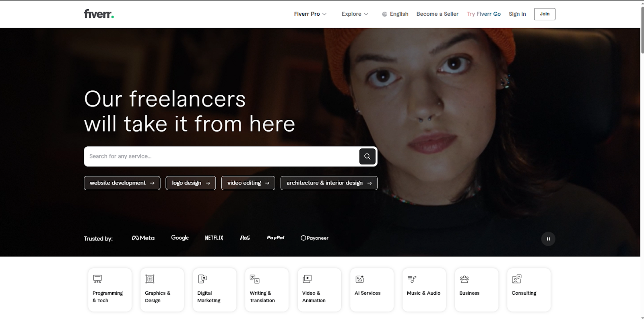Click the page vertical scrollbar thumb
Image resolution: width=644 pixels, height=320 pixels.
(x=642, y=30)
